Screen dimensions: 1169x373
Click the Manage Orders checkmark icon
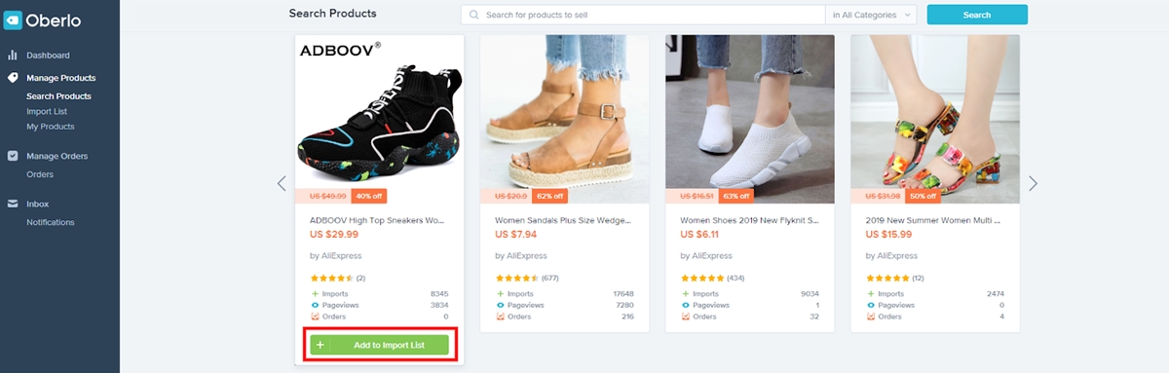(x=13, y=156)
